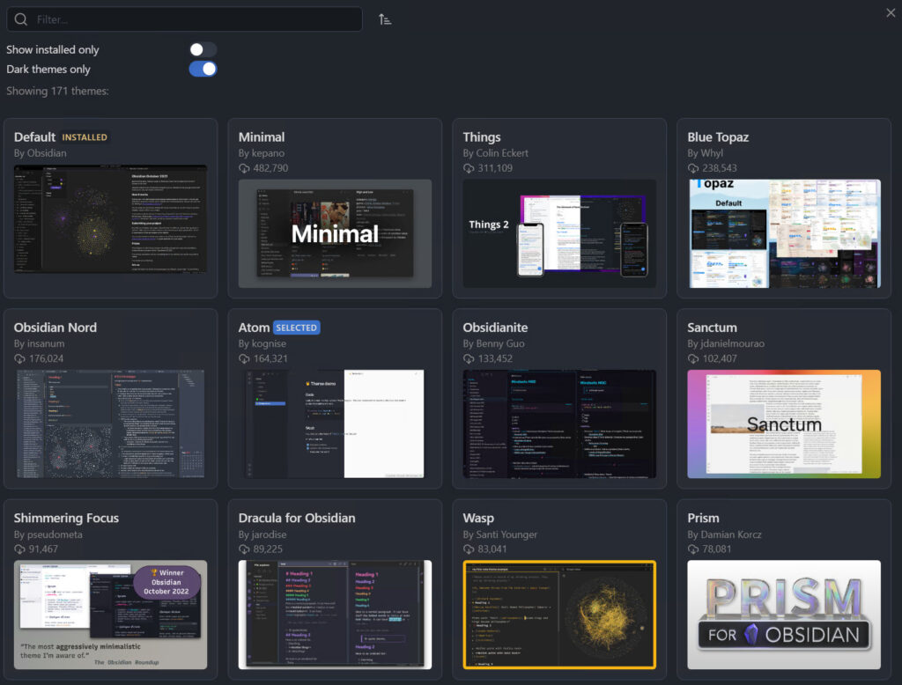Open the Dracula for Obsidian title
Image resolution: width=902 pixels, height=685 pixels.
[x=297, y=518]
